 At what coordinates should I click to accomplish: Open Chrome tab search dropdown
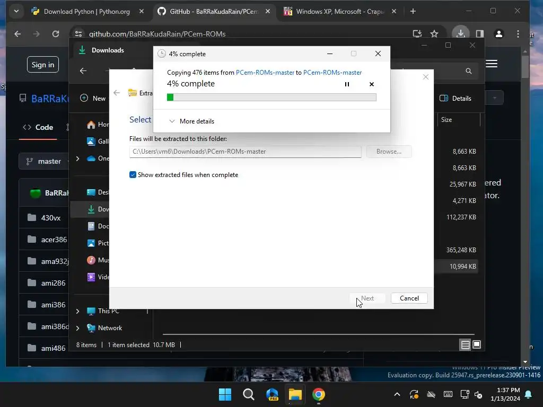(x=16, y=12)
